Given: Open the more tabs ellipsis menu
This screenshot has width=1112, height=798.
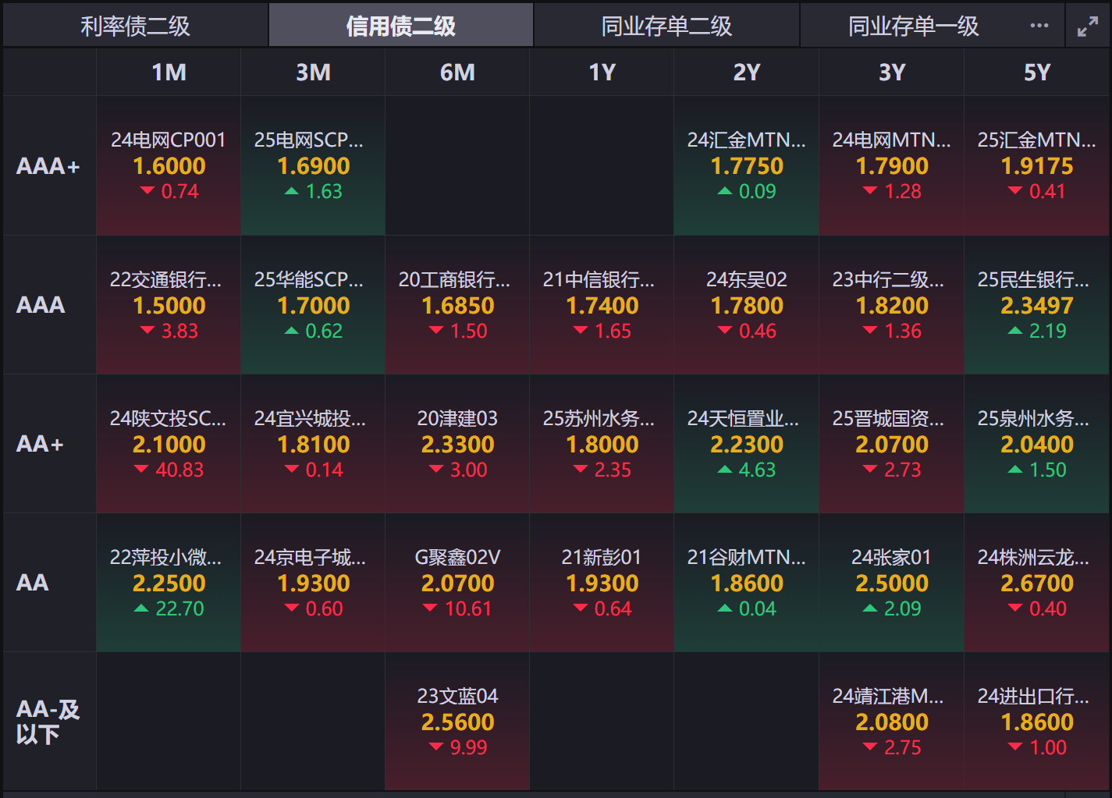Looking at the screenshot, I should tap(1039, 26).
